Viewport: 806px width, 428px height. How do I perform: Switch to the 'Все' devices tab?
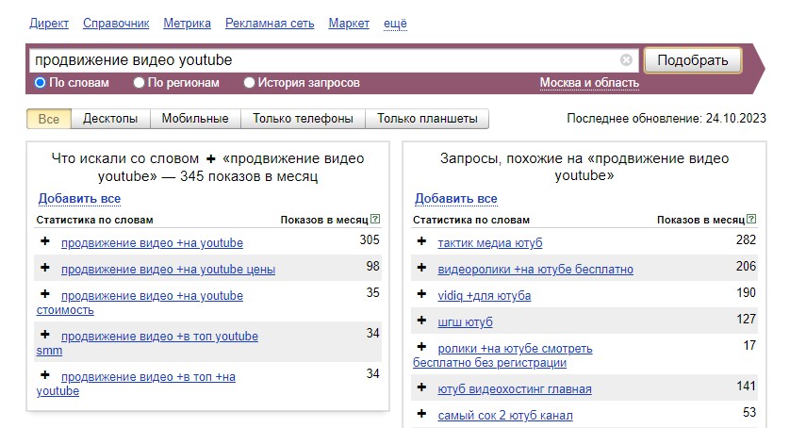pyautogui.click(x=49, y=119)
